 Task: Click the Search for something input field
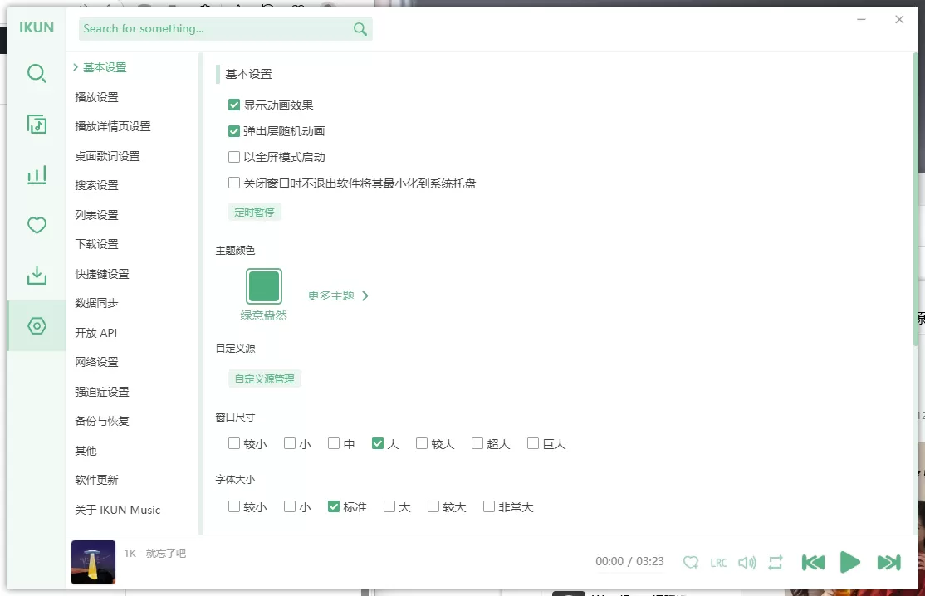tap(216, 29)
